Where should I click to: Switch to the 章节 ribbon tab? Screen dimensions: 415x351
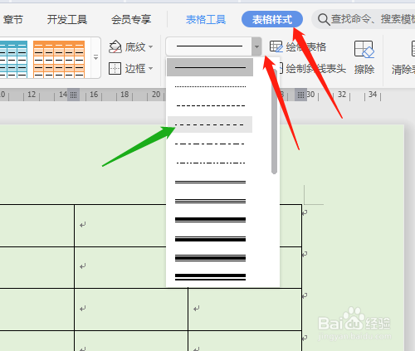13,20
